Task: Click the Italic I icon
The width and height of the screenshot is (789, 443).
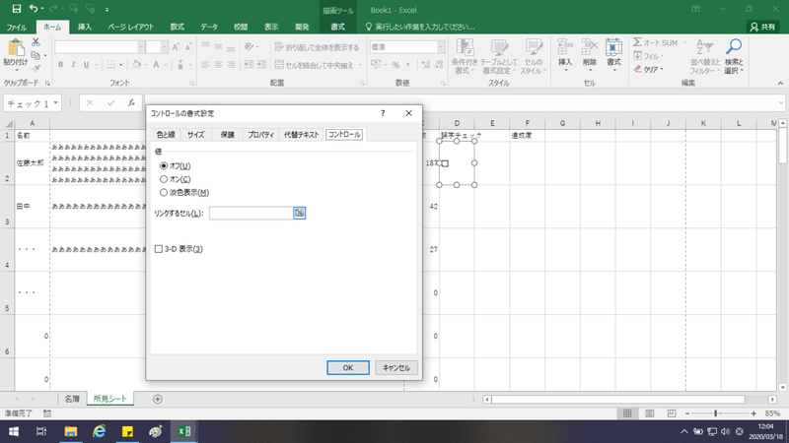Action: (x=73, y=65)
